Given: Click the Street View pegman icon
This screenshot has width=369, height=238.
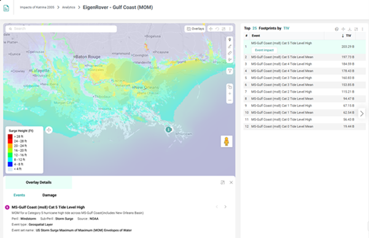Looking at the screenshot, I should [227, 141].
